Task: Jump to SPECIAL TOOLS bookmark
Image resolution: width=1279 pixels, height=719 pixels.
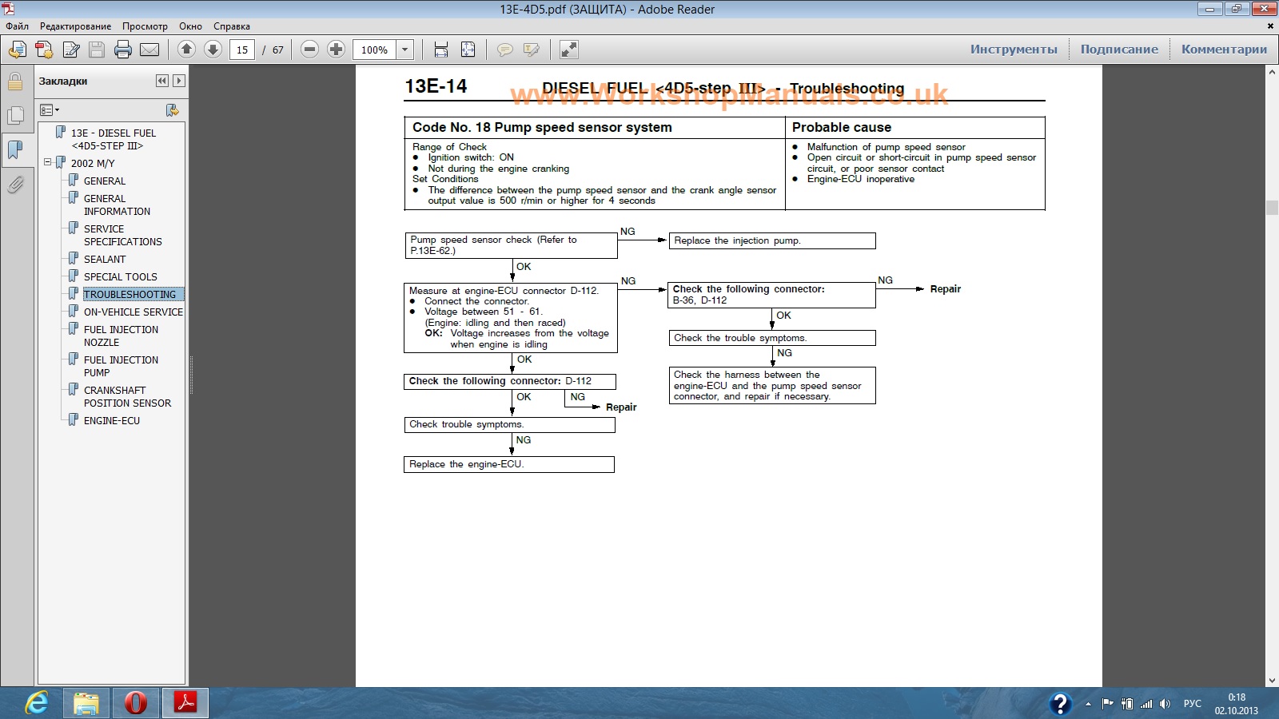Action: pos(120,277)
